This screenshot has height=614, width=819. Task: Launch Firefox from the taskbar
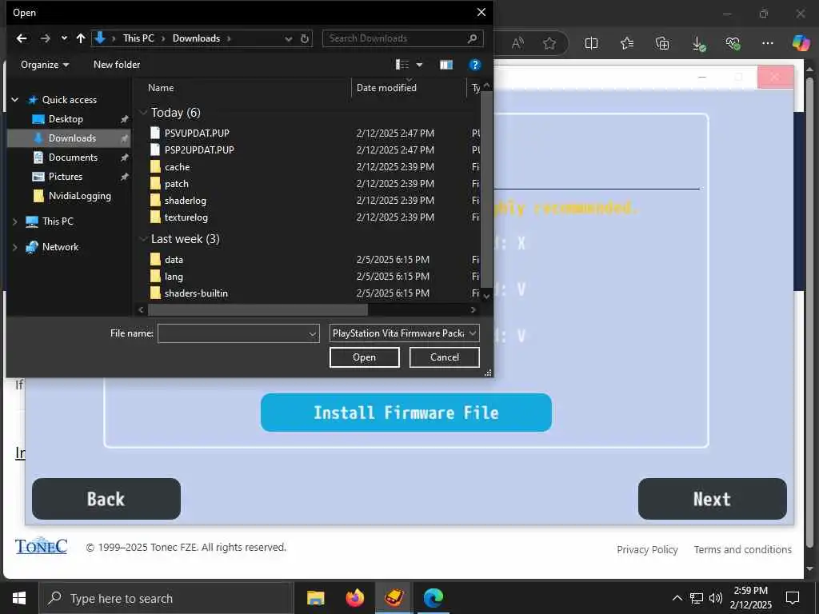[354, 597]
